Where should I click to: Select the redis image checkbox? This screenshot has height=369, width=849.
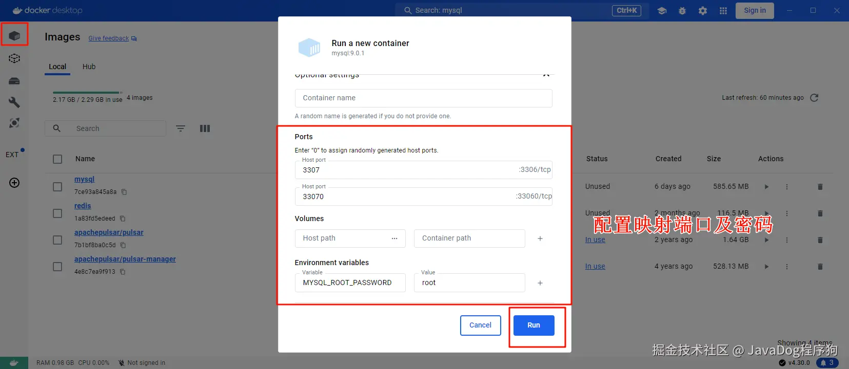(x=57, y=213)
